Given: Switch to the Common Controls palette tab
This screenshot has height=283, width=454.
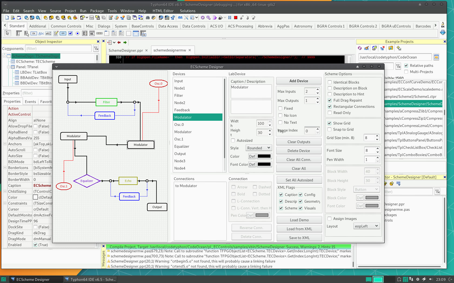Looking at the screenshot, I should [x=66, y=26].
